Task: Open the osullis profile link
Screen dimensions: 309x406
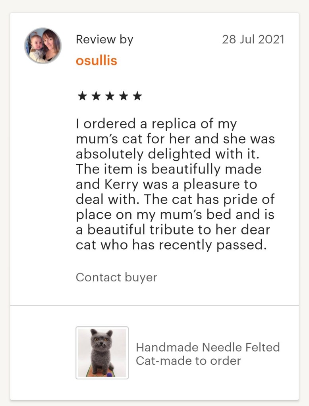Action: click(x=96, y=60)
